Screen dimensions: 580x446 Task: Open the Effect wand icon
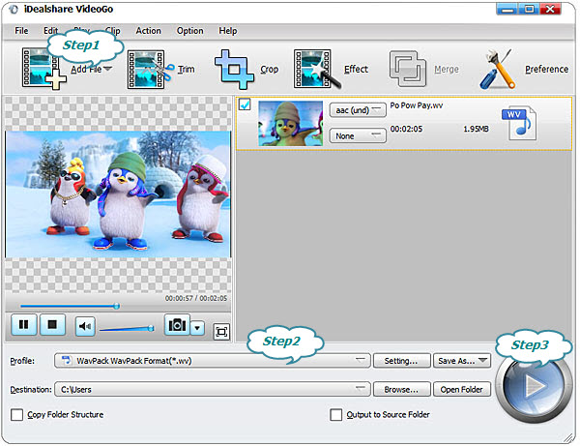click(317, 70)
